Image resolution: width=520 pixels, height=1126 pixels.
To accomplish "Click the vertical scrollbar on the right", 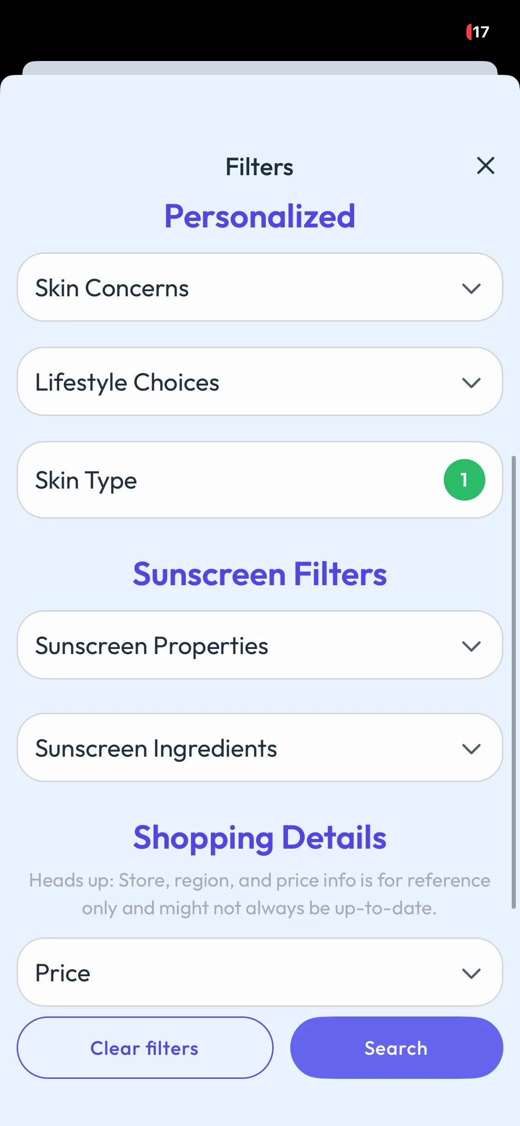I will click(513, 682).
